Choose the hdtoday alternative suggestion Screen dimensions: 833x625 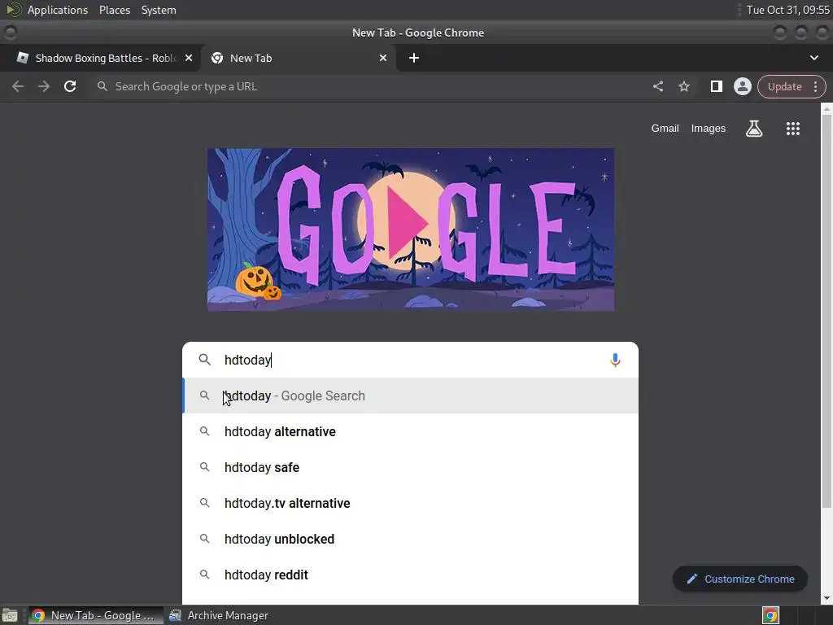coord(410,431)
